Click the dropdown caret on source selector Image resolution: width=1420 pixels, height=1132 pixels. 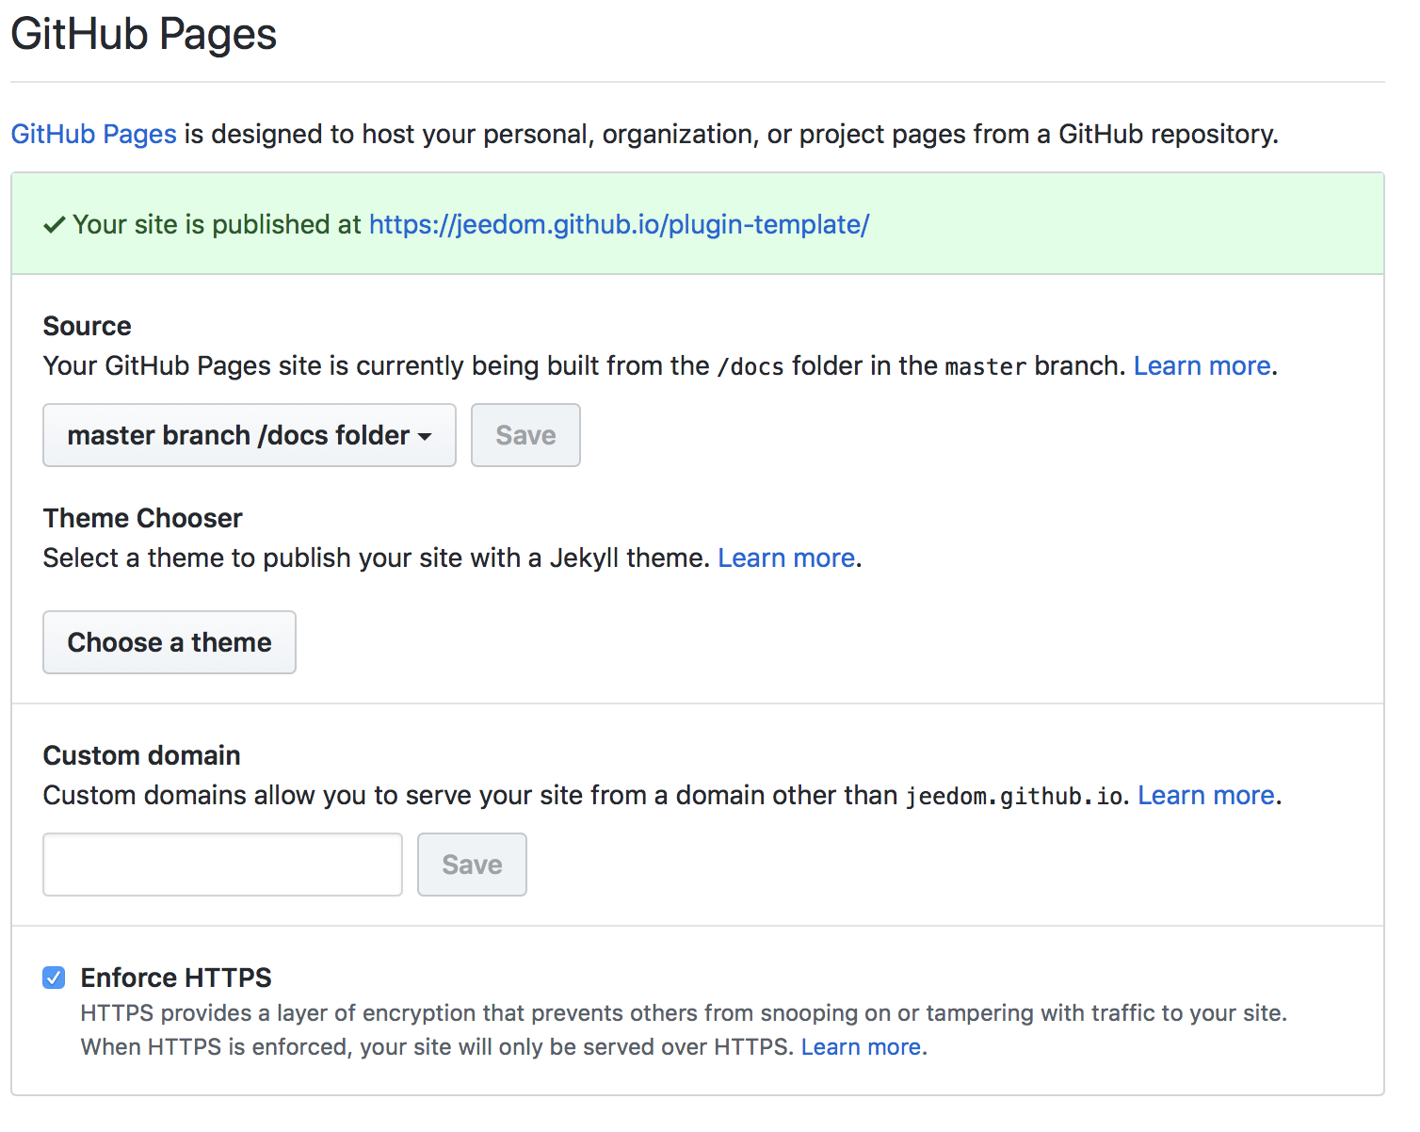425,437
